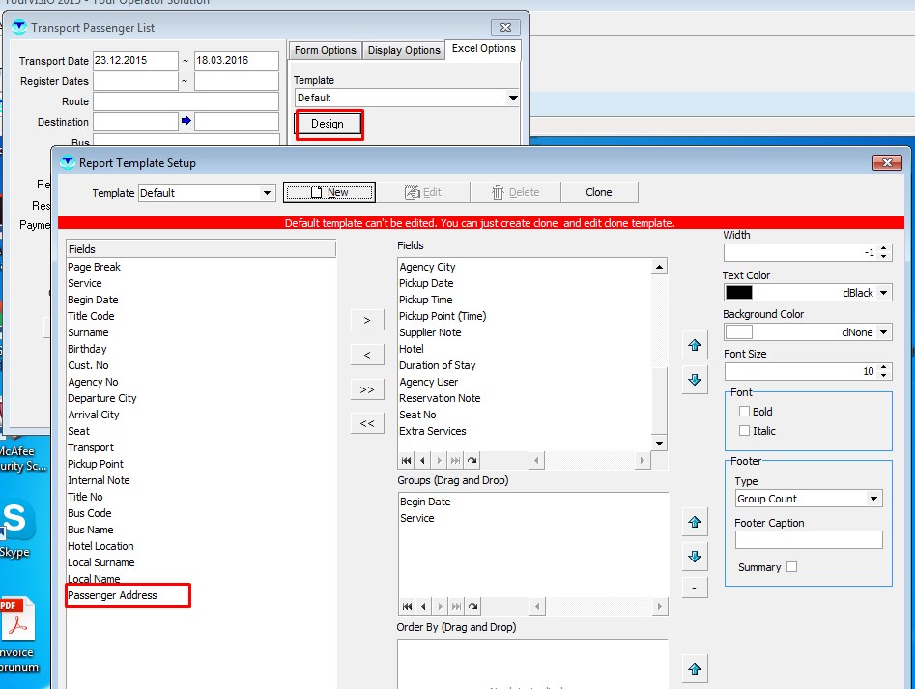915x689 pixels.
Task: Click the Clone template button
Action: point(598,192)
